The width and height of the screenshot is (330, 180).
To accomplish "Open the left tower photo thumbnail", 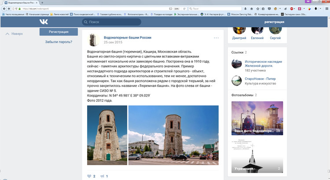I will click(x=107, y=135).
